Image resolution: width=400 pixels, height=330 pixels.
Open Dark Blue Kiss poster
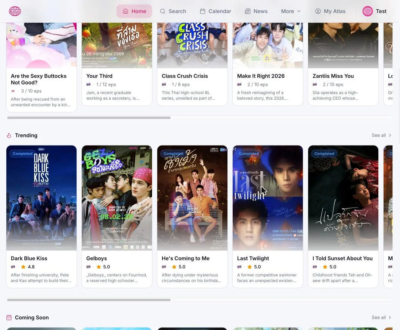[x=41, y=198]
